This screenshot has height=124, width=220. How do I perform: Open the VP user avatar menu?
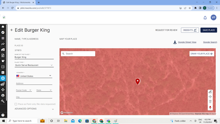click(x=214, y=17)
